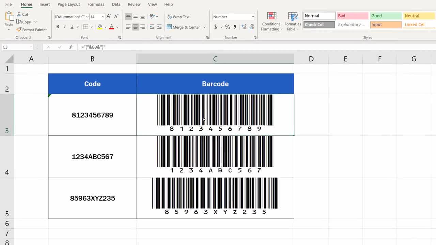Set Middle Align for cell contents
The image size is (436, 245).
click(135, 16)
